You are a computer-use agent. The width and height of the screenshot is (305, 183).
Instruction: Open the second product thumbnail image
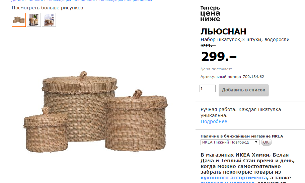point(34,20)
